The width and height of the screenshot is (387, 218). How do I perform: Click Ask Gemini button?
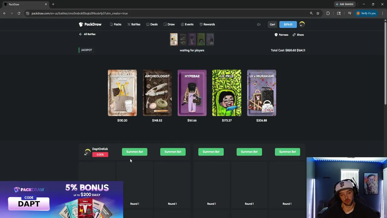tap(344, 4)
